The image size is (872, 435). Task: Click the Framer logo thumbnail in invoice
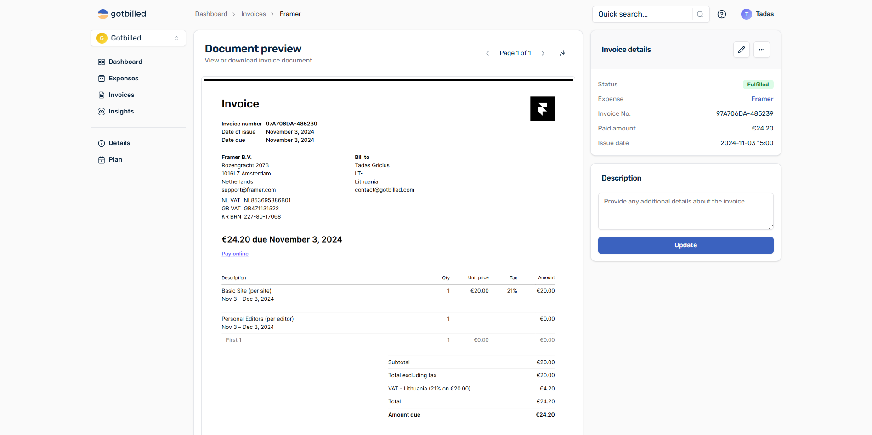pos(542,109)
